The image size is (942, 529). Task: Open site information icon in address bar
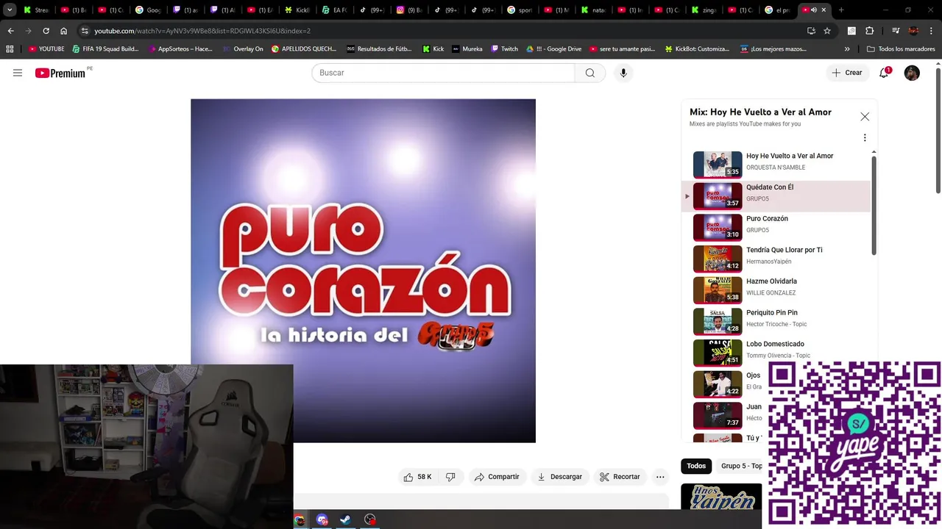[x=85, y=31]
